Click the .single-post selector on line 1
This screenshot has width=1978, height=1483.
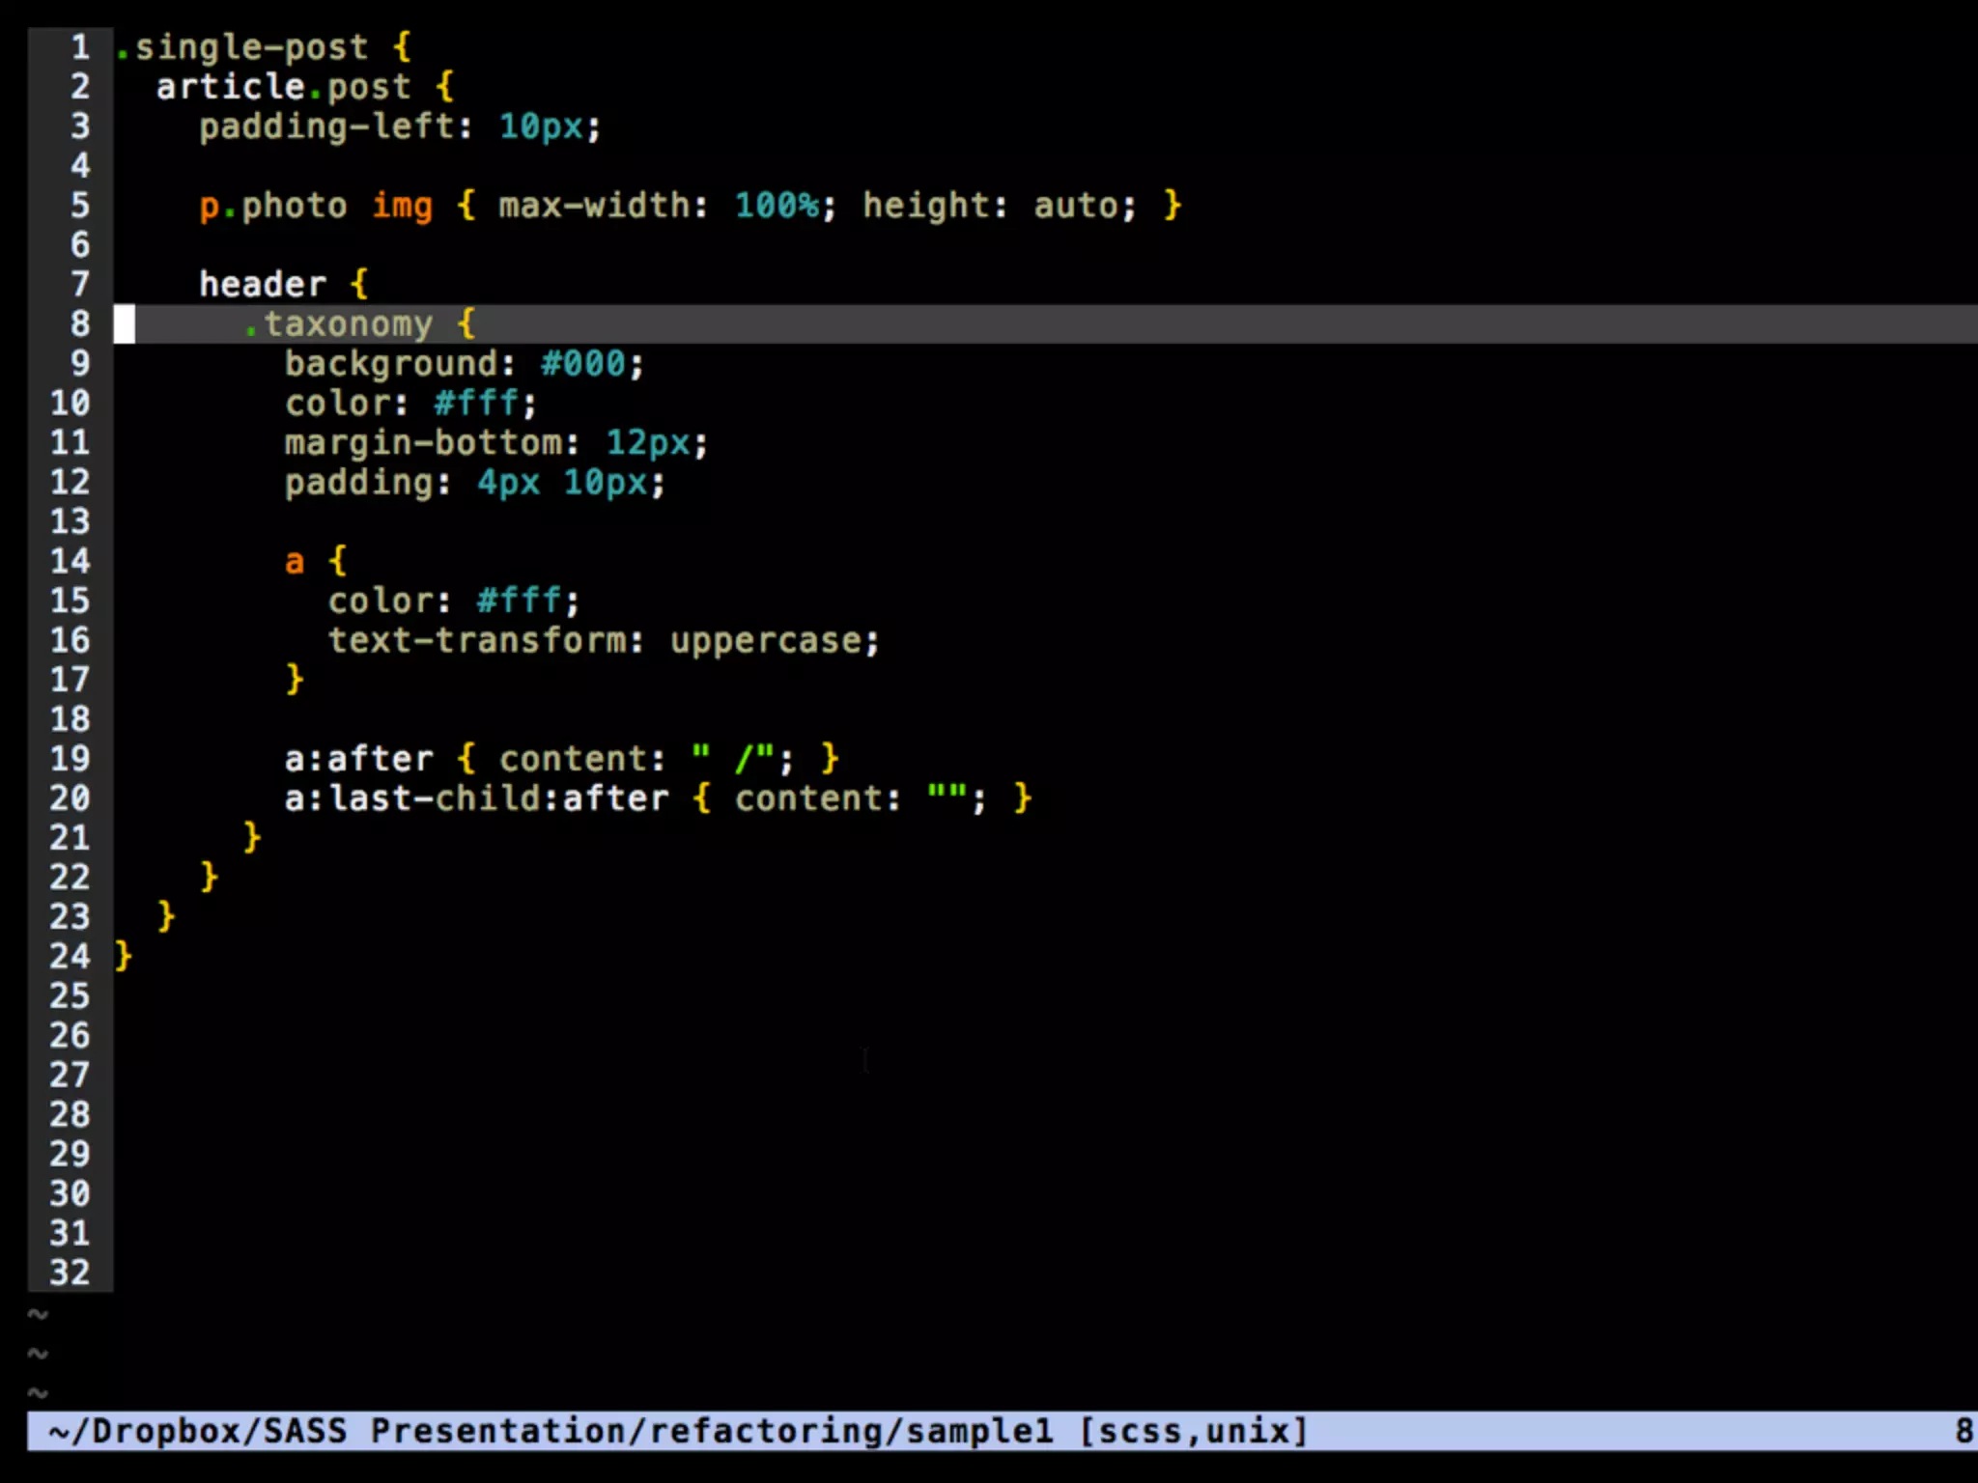point(241,47)
